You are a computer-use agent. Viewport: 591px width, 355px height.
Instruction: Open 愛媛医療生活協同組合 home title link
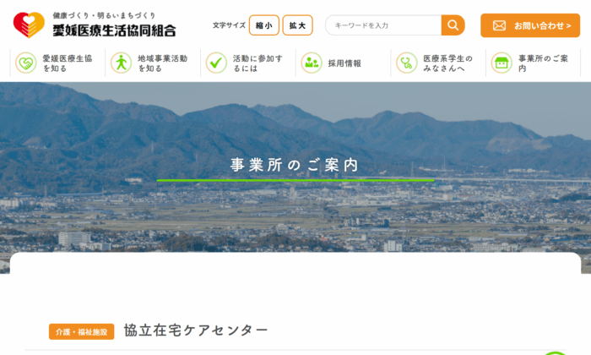114,31
